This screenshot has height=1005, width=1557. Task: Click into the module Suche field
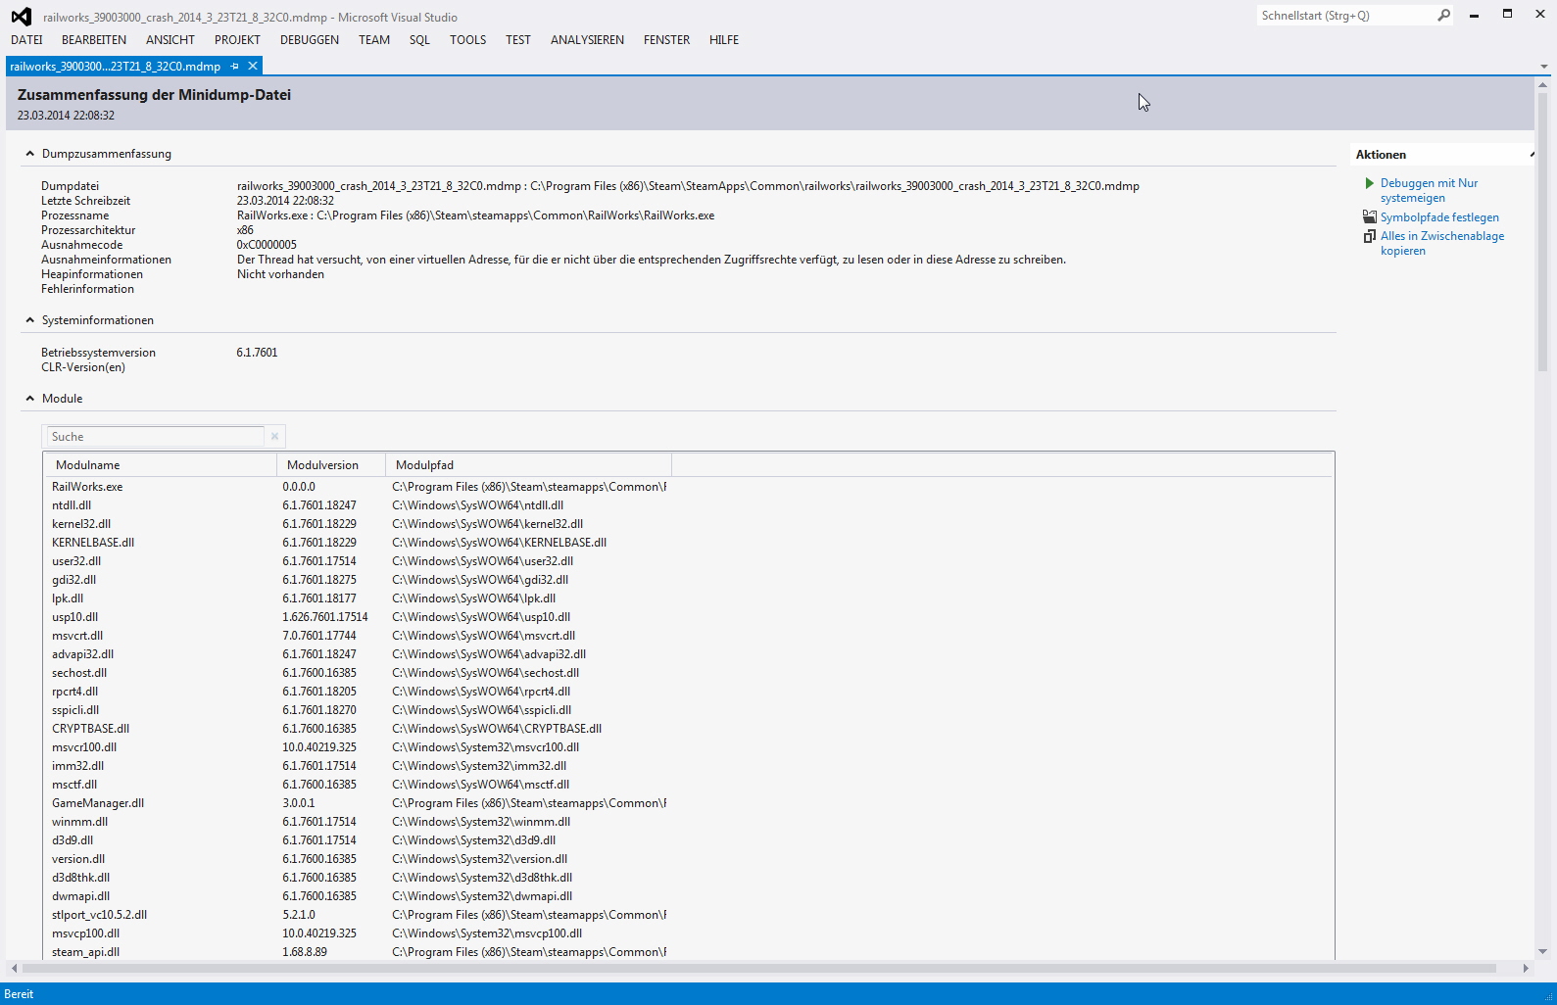(x=155, y=437)
